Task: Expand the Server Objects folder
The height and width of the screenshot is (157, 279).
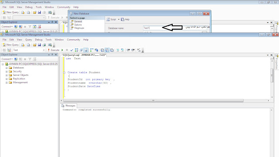Action: coord(7,75)
